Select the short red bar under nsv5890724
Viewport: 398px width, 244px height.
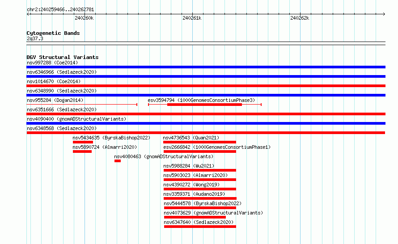coord(82,151)
